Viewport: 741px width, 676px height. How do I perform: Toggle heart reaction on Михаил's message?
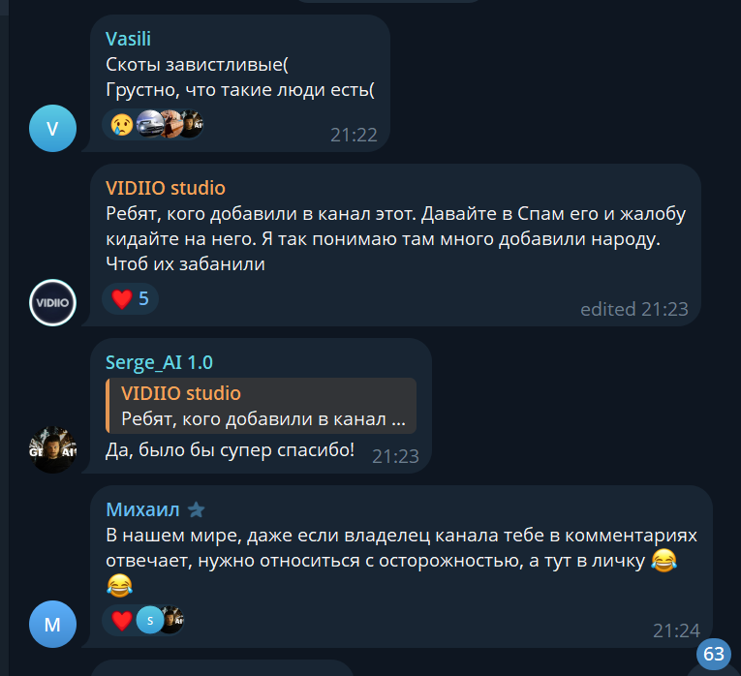(x=121, y=620)
